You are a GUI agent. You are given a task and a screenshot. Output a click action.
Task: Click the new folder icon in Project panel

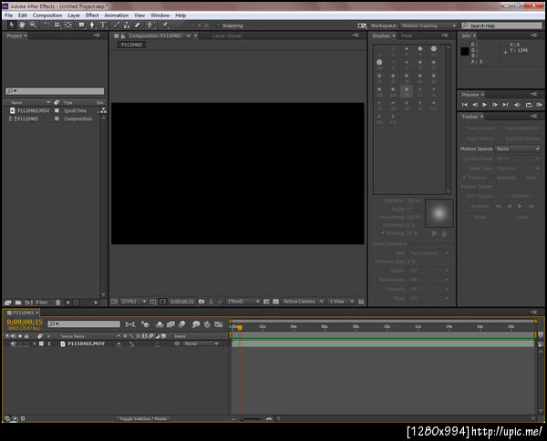(18, 303)
